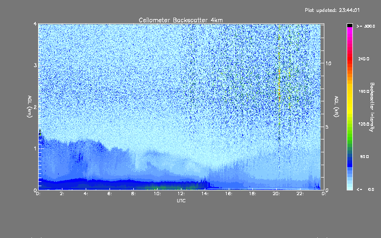381x238 pixels.
Task: Select the "10" kft tick on right axis
Action: click(x=328, y=63)
